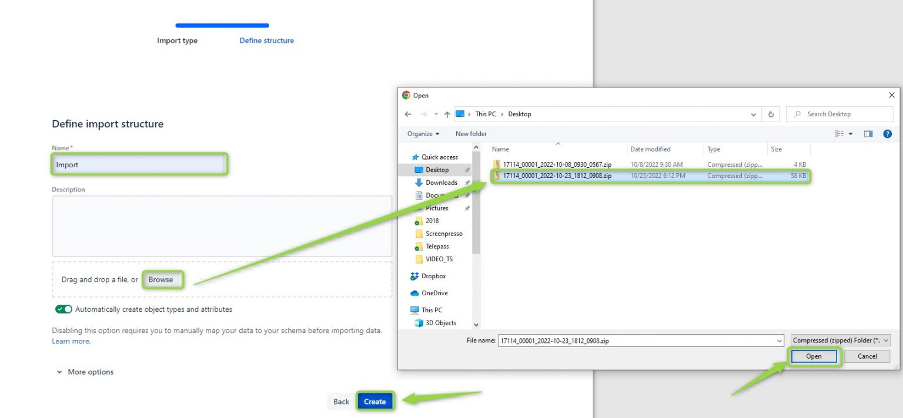
Task: Open the Organize dropdown menu
Action: 422,134
